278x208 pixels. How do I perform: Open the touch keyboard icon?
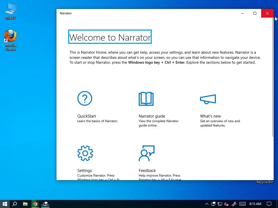[242, 204]
